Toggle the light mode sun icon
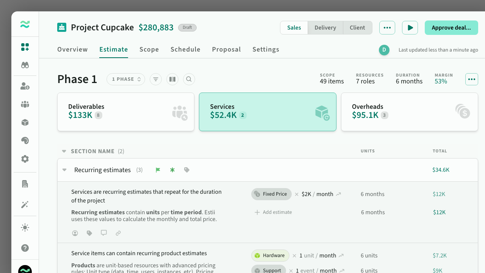The image size is (485, 273). coord(25,227)
